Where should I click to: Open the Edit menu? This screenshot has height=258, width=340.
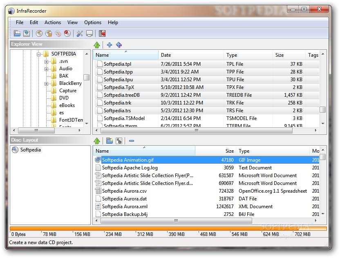coord(34,22)
